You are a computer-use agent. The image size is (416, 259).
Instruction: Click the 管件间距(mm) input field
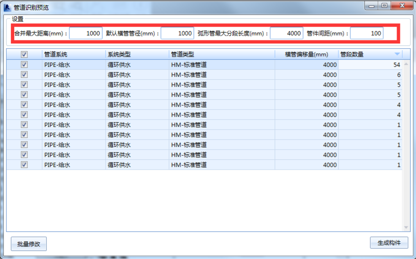coord(367,33)
